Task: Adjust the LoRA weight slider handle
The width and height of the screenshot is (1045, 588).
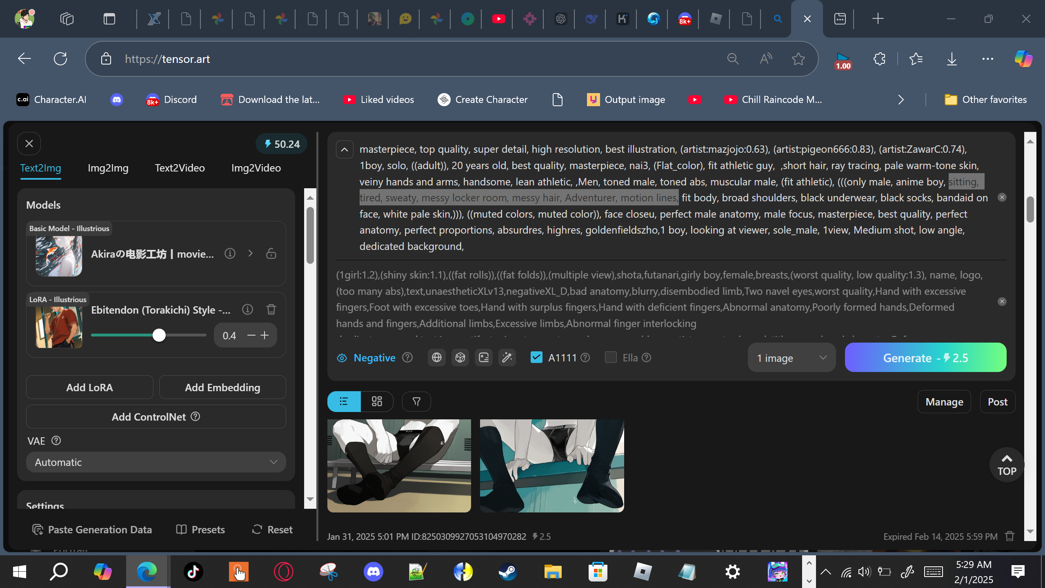Action: point(159,335)
